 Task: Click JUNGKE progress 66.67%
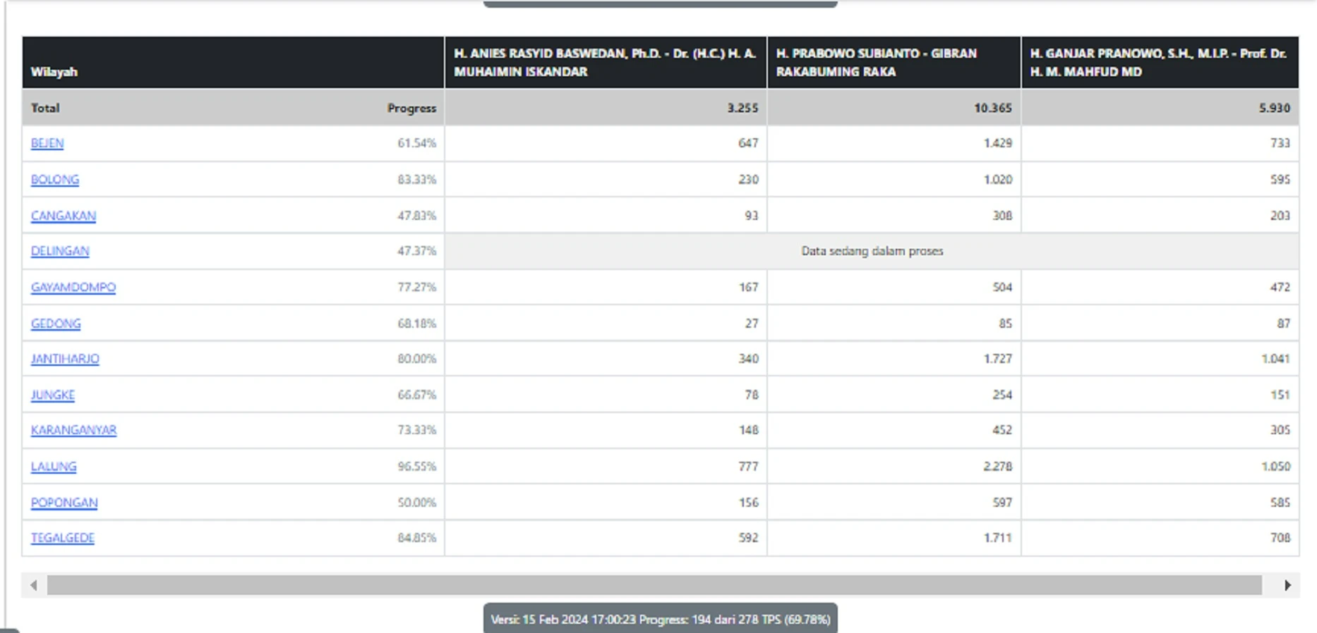click(x=417, y=395)
